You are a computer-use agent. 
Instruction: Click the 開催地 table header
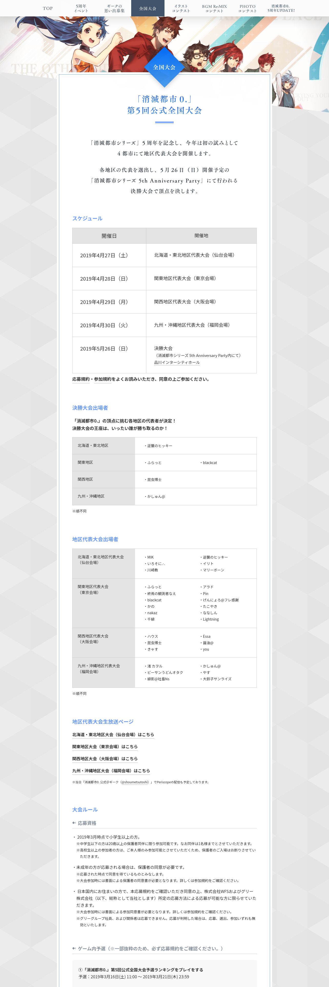(201, 236)
